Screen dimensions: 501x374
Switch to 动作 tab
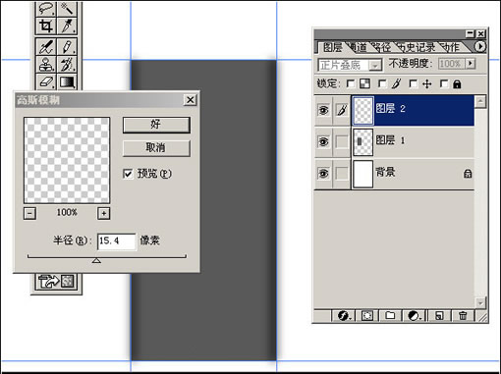450,47
